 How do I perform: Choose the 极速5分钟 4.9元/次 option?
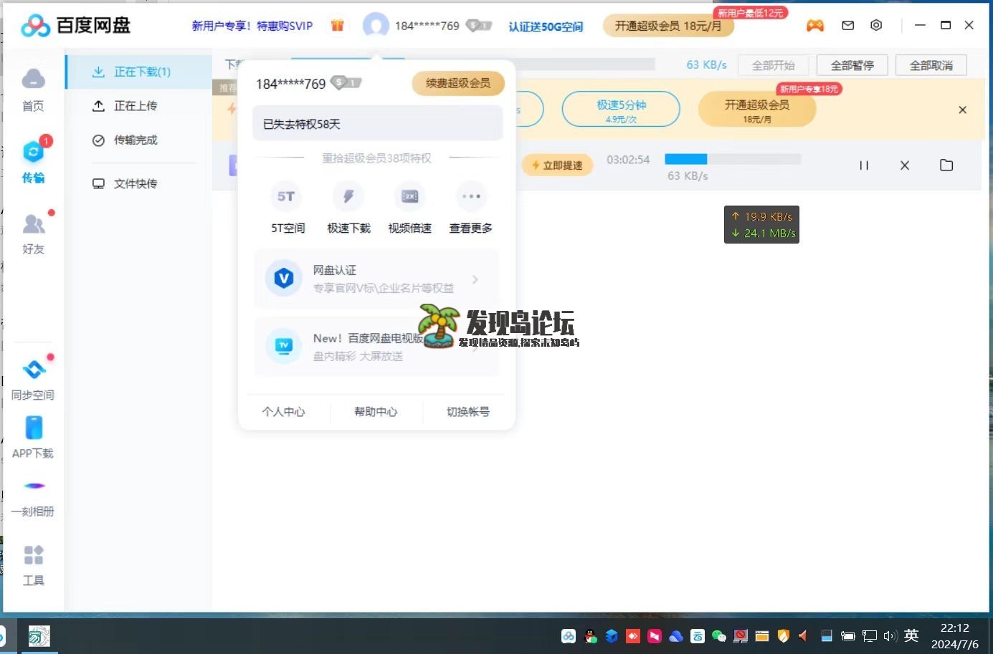[x=621, y=110]
